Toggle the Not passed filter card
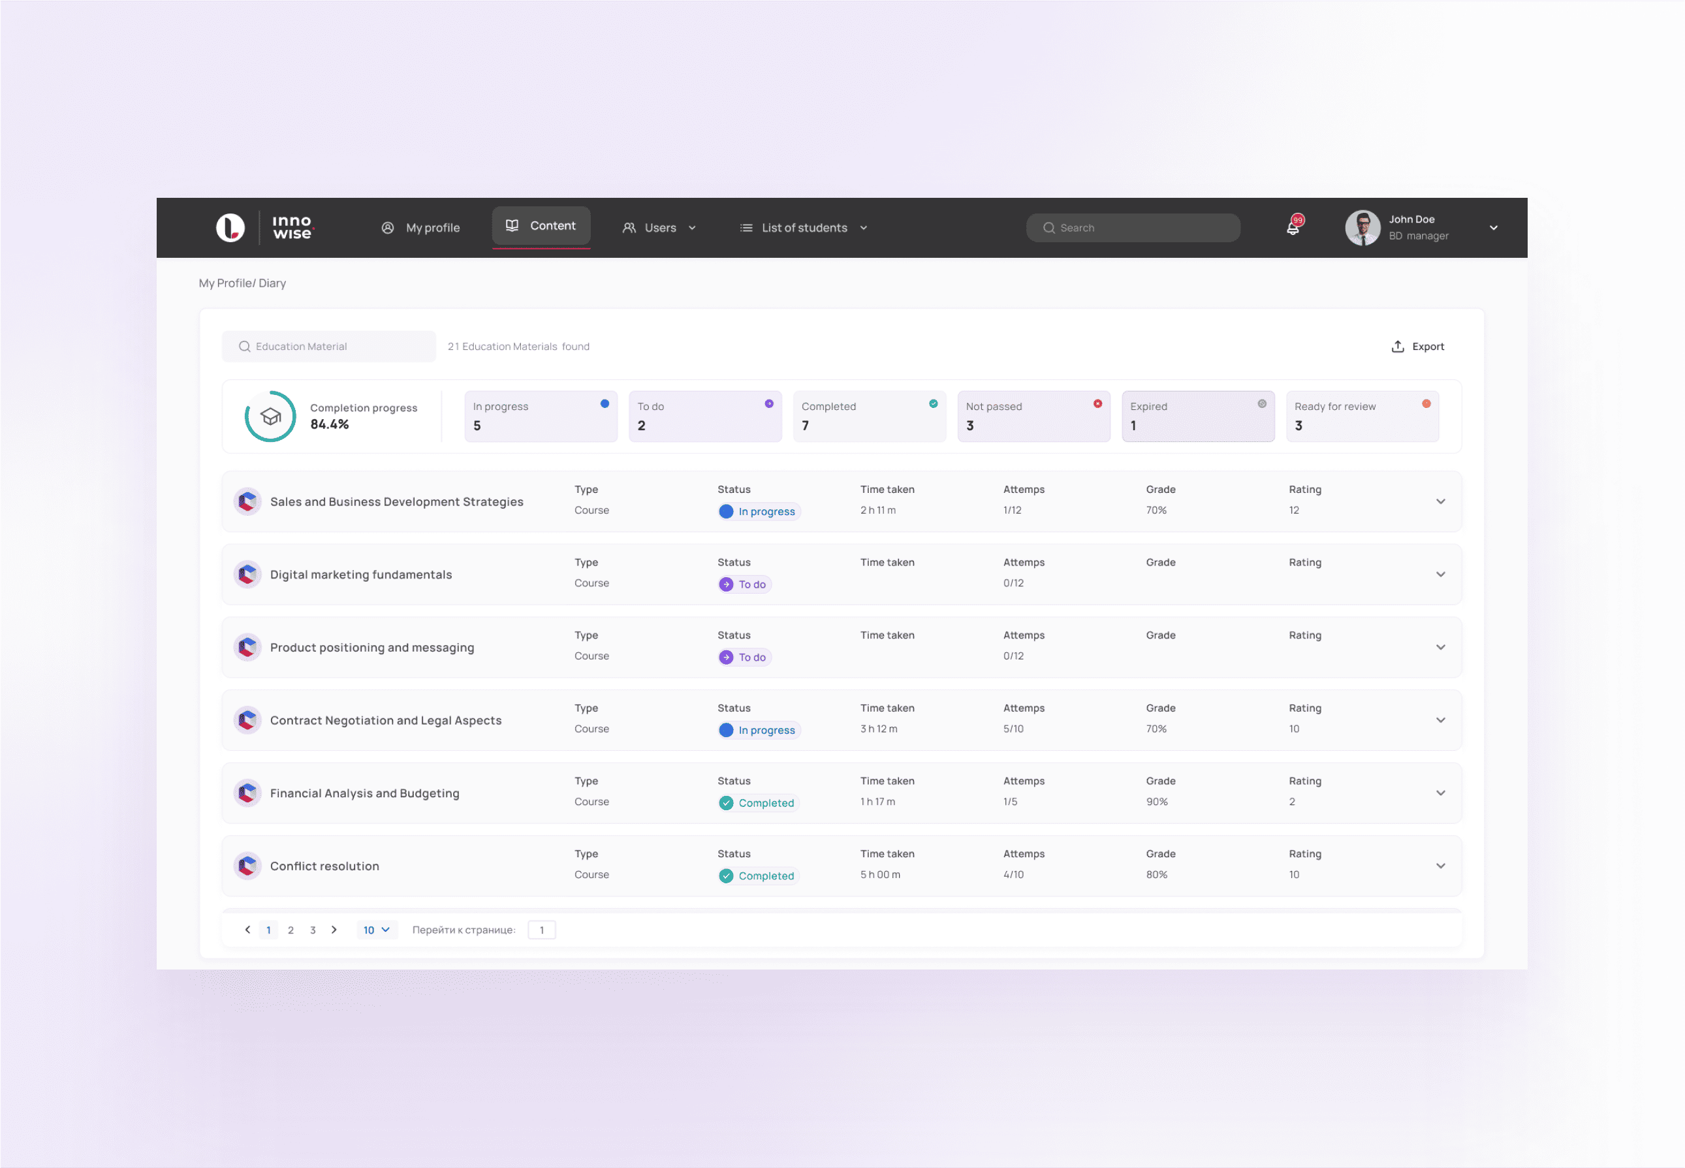The image size is (1685, 1168). click(1034, 417)
